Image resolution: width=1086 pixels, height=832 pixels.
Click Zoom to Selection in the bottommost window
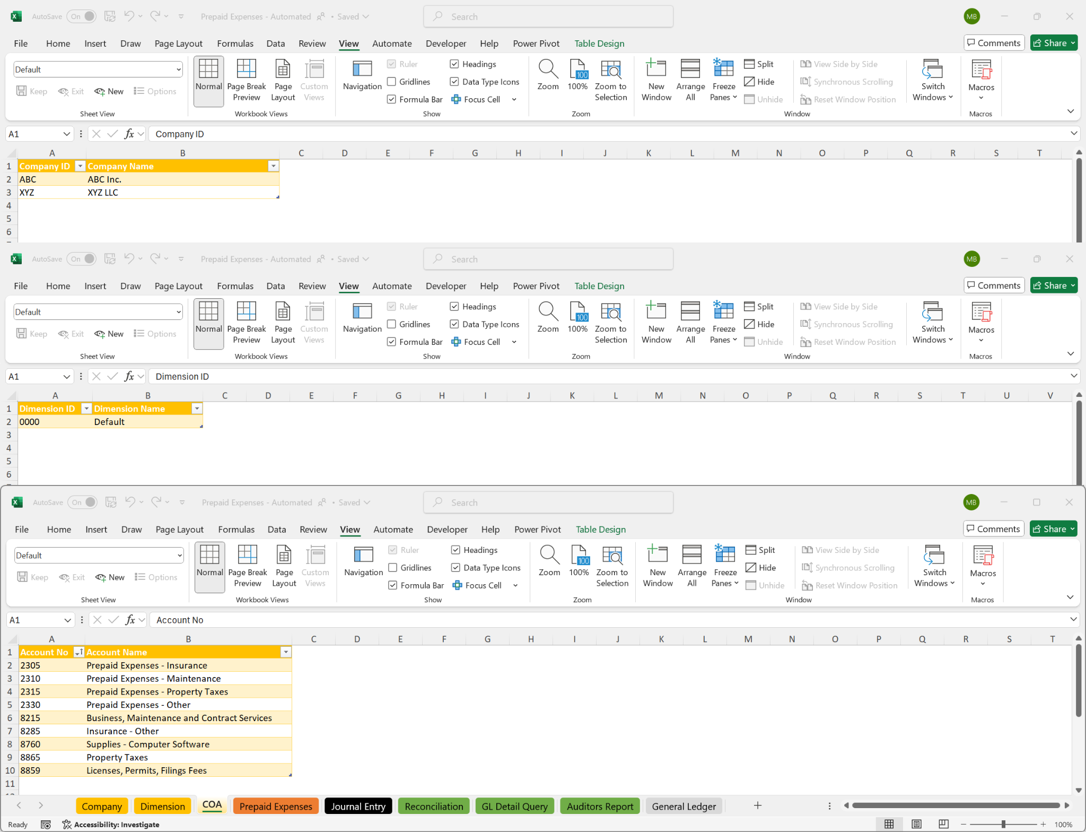[612, 566]
